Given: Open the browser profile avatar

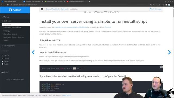Looking at the screenshot, I should pyautogui.click(x=169, y=5).
